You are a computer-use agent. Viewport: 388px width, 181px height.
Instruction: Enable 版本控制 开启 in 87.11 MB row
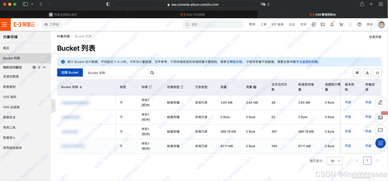(x=348, y=146)
